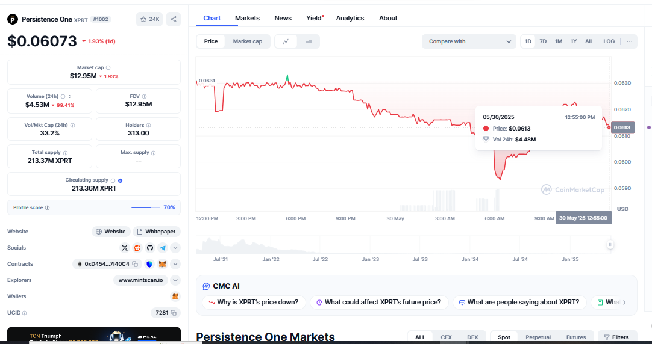Switch chart to Price view
The height and width of the screenshot is (344, 652).
pyautogui.click(x=211, y=41)
